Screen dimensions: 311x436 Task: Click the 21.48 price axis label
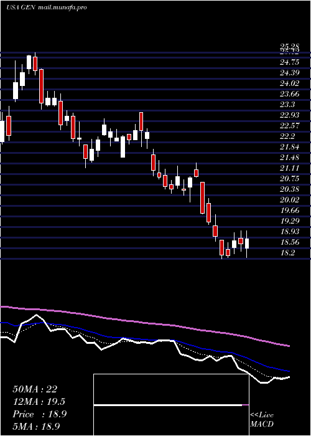[290, 158]
